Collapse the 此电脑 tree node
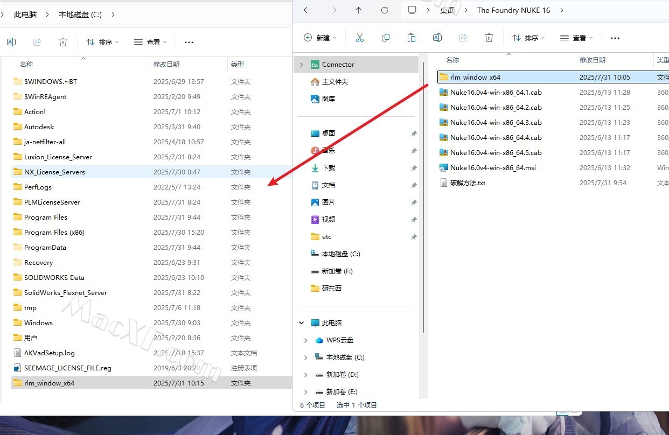Screen dimensions: 669x435 tap(301, 323)
